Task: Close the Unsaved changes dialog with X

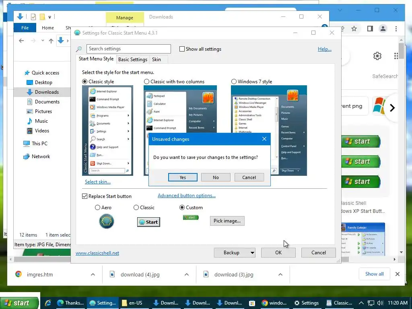Action: pyautogui.click(x=264, y=139)
